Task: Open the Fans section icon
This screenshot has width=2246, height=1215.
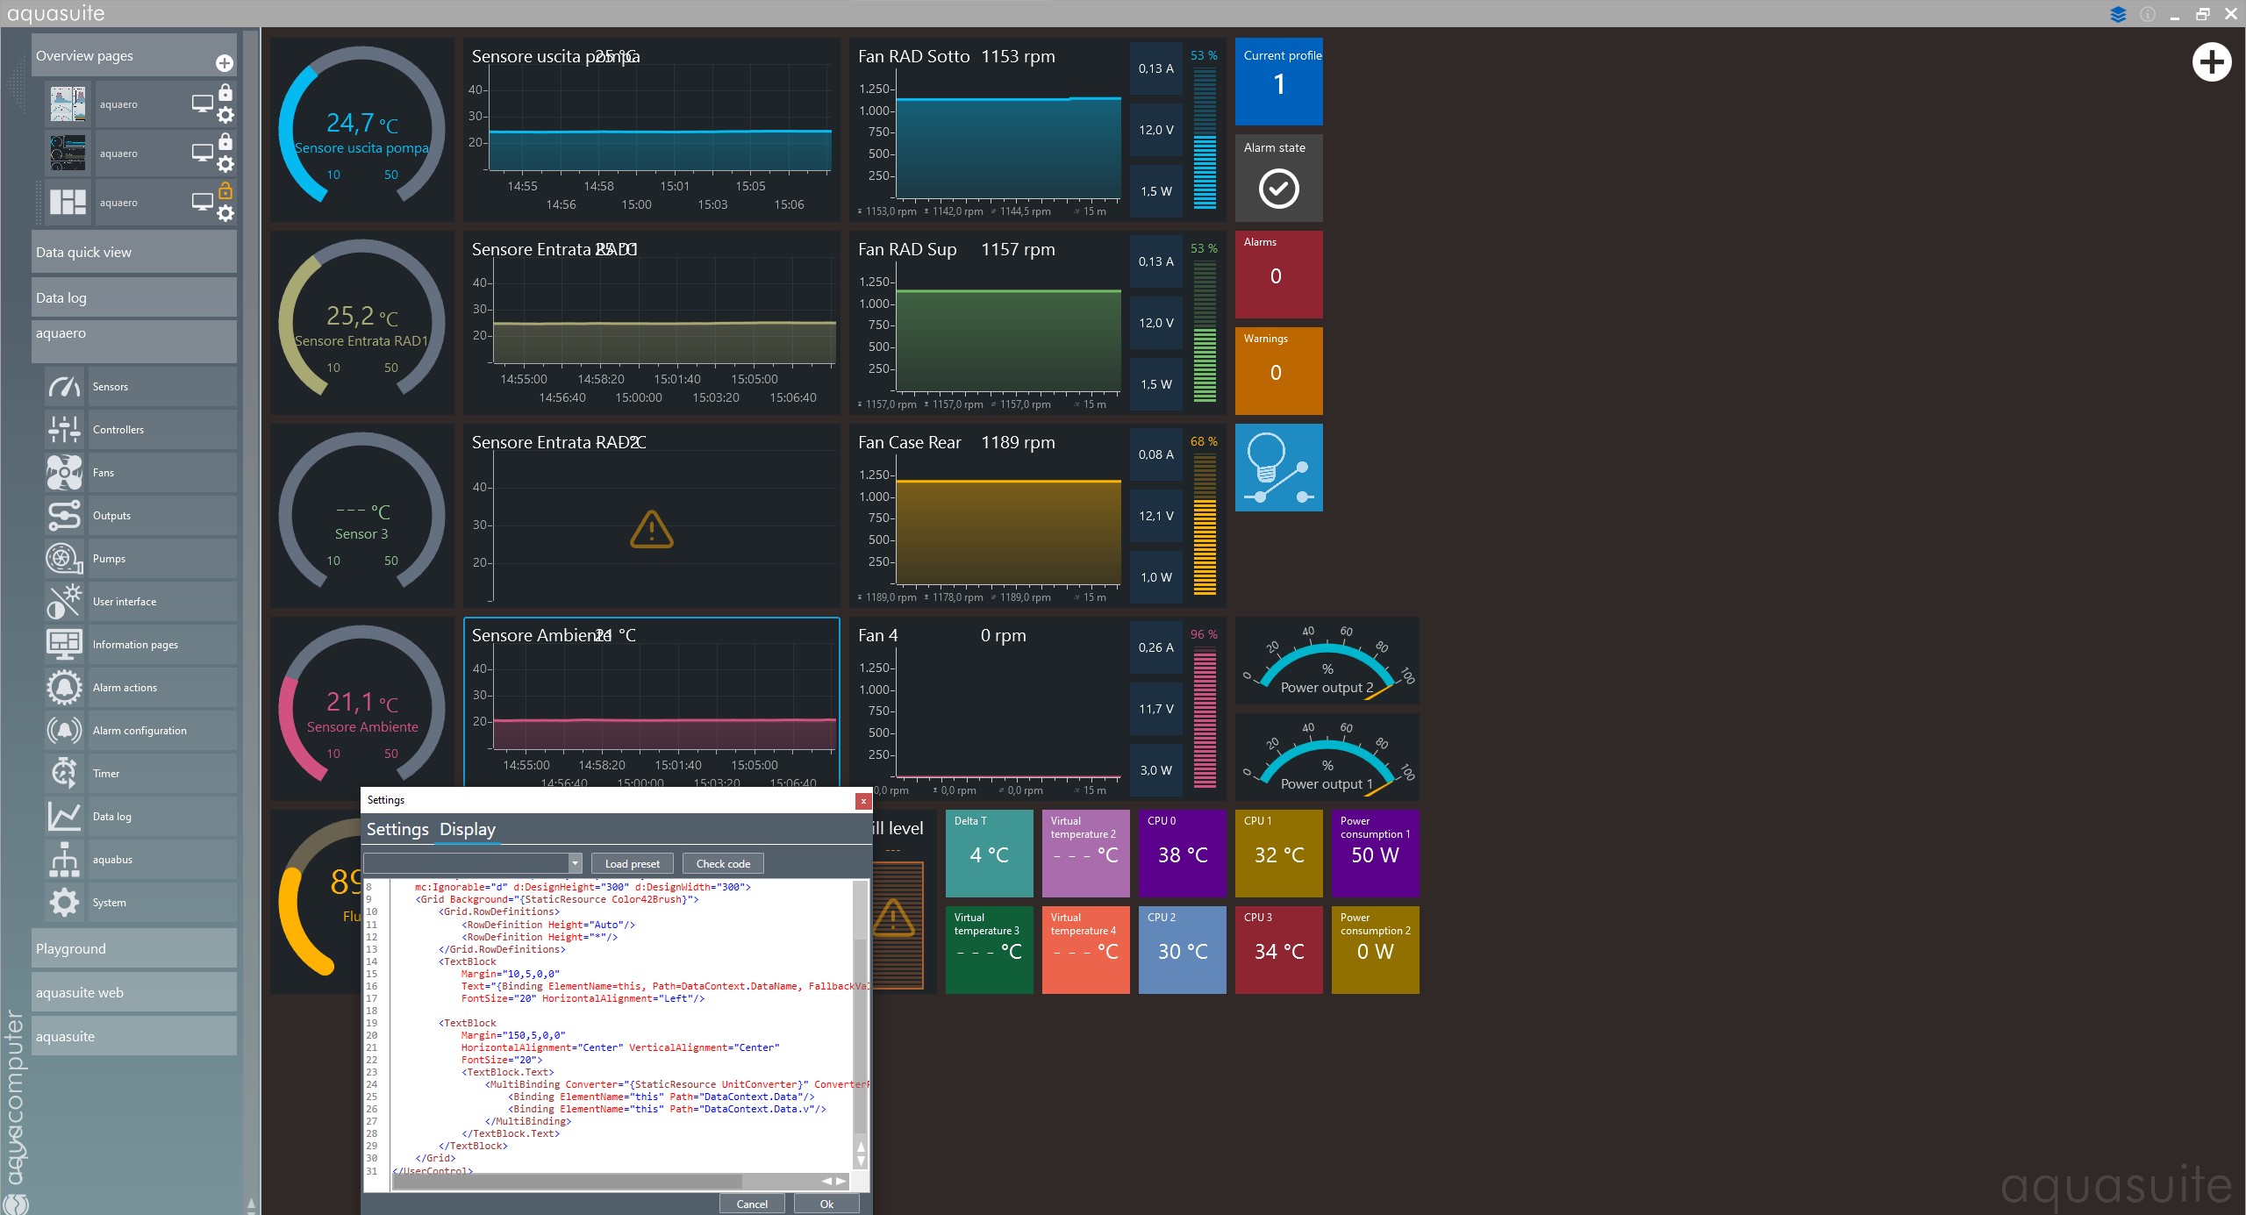Action: tap(64, 473)
